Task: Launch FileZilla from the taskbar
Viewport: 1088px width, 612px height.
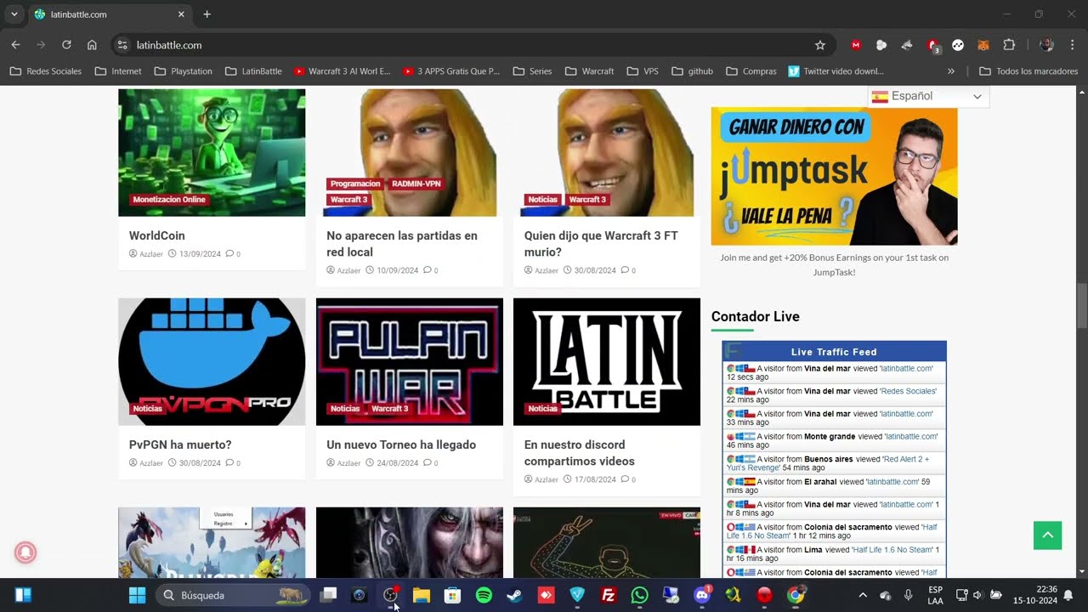Action: (608, 595)
